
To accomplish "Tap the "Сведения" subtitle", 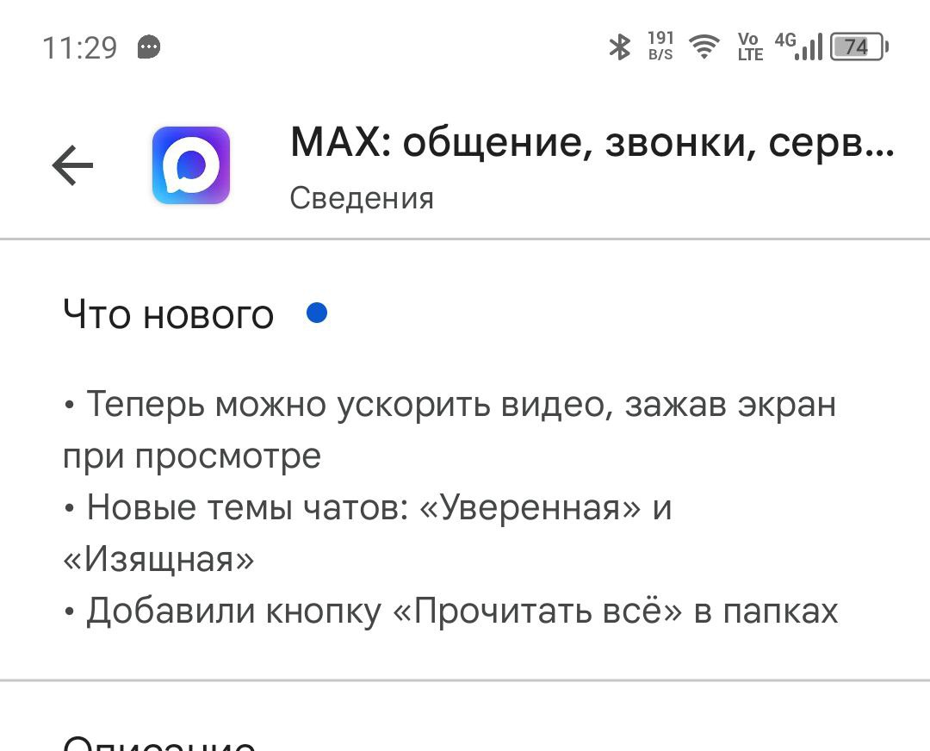I will tap(362, 198).
